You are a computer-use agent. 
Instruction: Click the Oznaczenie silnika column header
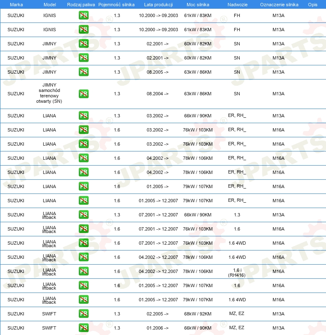[x=279, y=5]
